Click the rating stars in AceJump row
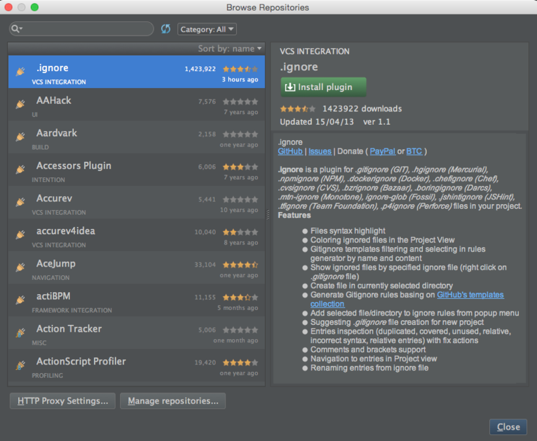 [x=240, y=264]
